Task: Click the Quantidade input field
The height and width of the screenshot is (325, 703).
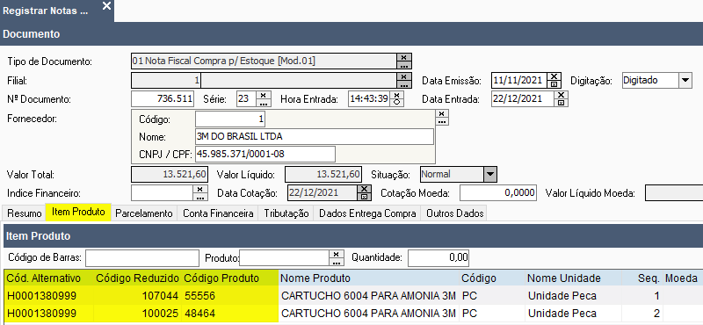Action: point(438,258)
